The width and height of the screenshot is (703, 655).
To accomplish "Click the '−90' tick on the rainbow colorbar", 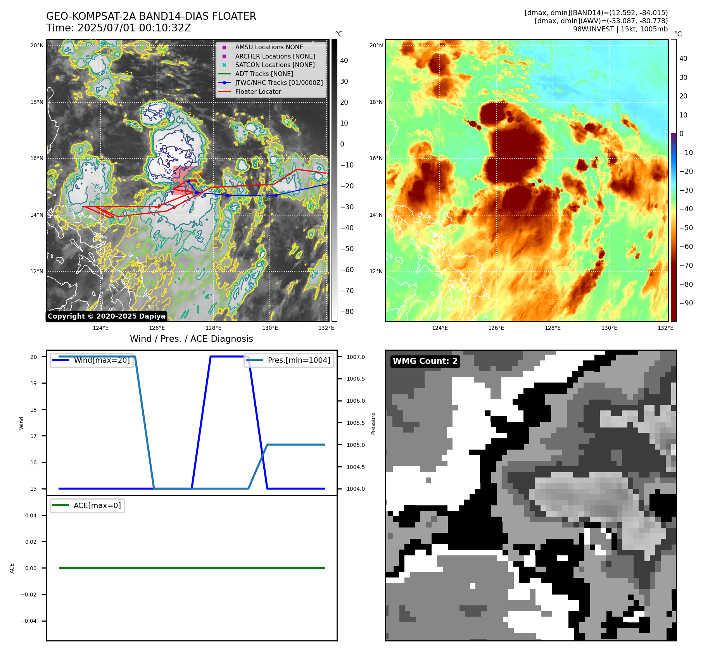I will pos(686,303).
